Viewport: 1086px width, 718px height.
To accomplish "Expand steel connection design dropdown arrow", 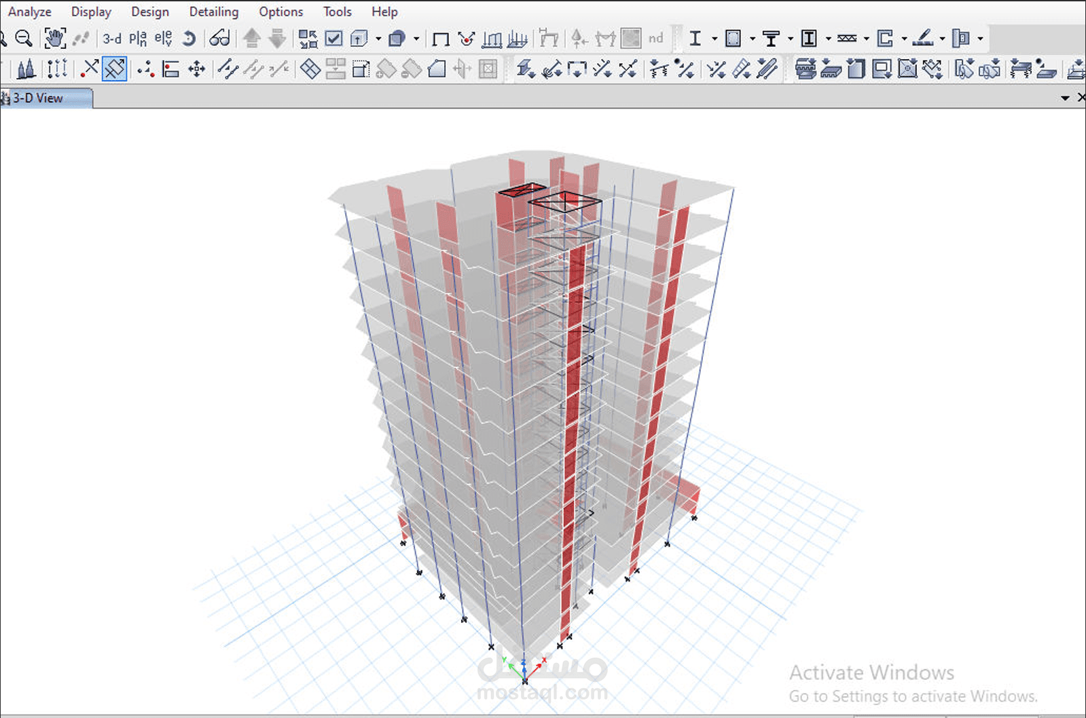I will coord(981,39).
